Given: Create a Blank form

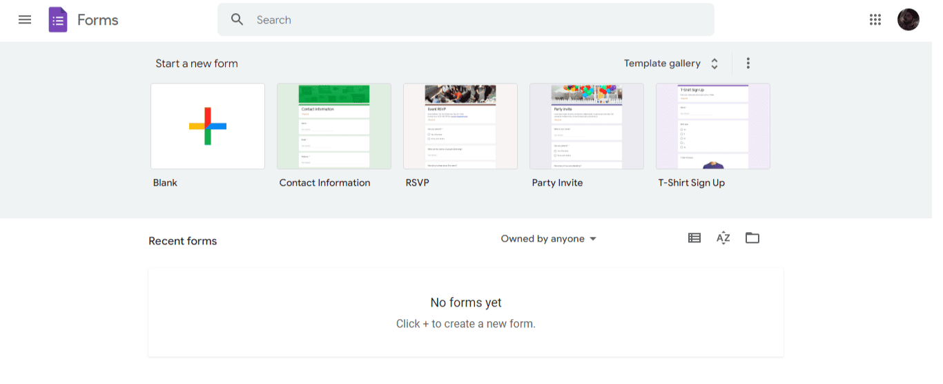Looking at the screenshot, I should click(208, 126).
